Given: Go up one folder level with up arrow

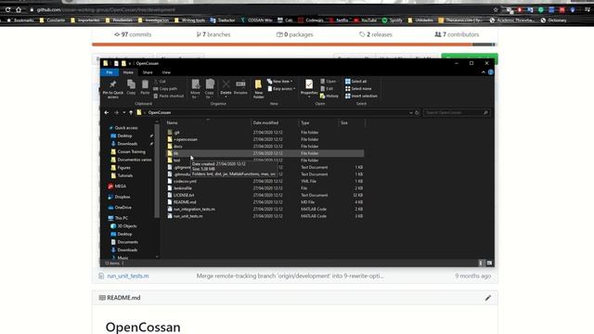Looking at the screenshot, I should 131,112.
